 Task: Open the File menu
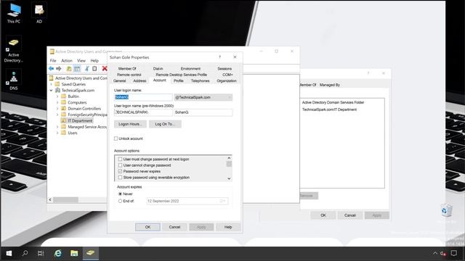pyautogui.click(x=53, y=60)
